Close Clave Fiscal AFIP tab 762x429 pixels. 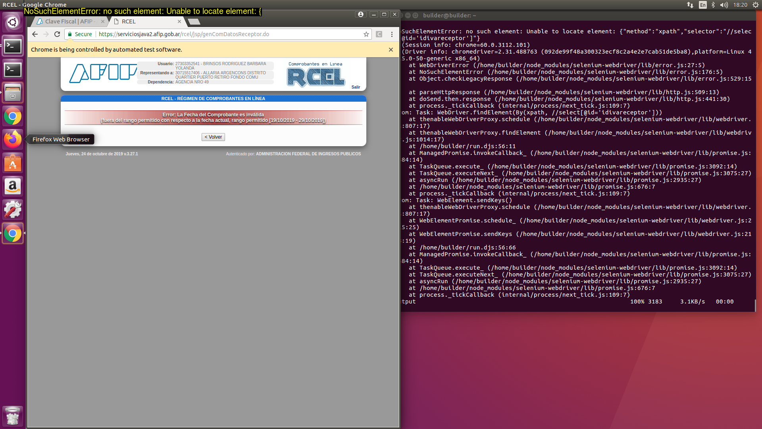point(103,21)
